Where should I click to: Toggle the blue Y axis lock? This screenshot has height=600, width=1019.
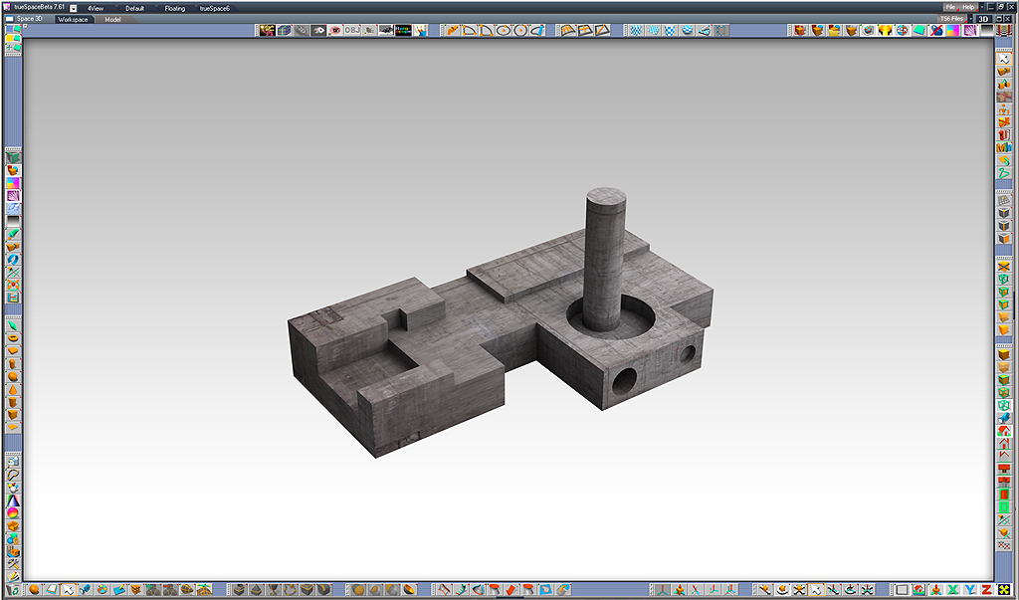(969, 590)
